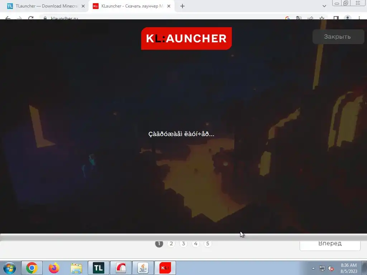Screen dimensions: 367x275
Task: Click the horizontal scrollbar under the video
Action: click(183, 237)
